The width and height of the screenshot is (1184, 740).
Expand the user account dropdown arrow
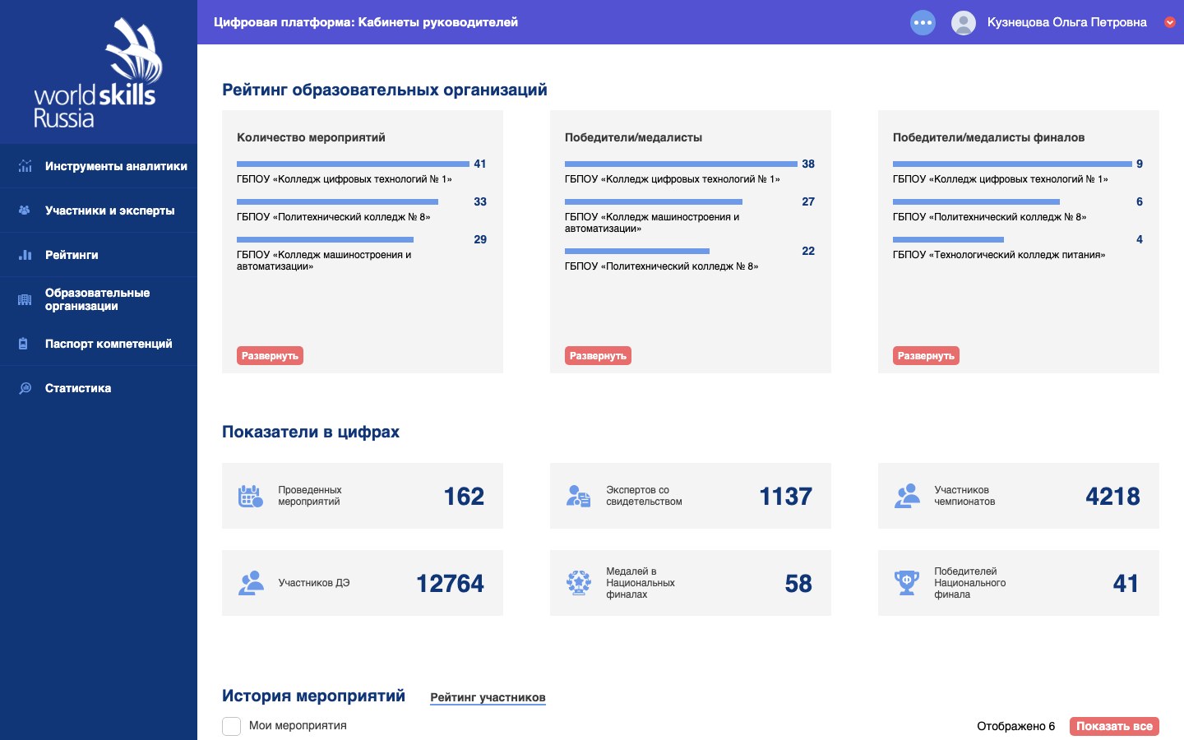click(1170, 22)
